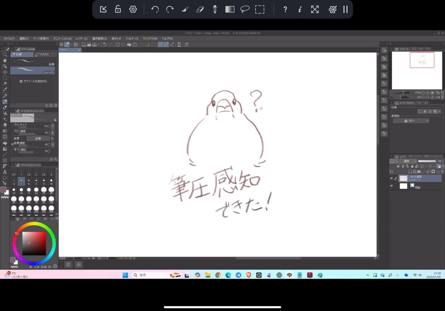Zoom out navigator with minus icon
445x311 pixels.
[423, 93]
